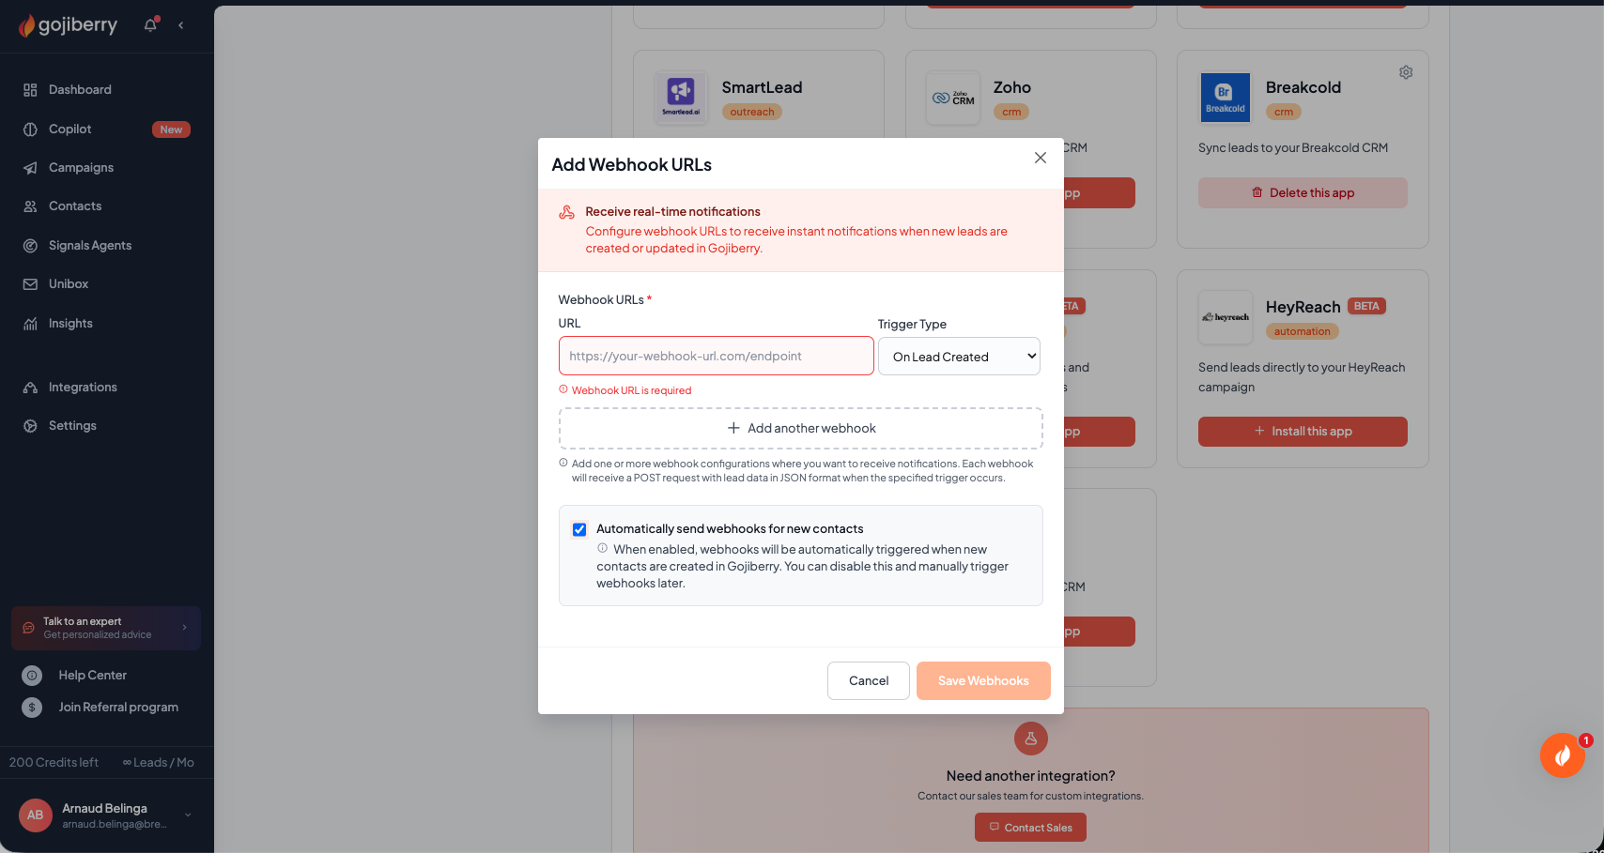Image resolution: width=1604 pixels, height=853 pixels.
Task: Click the Dashboard grid icon
Action: pyautogui.click(x=30, y=90)
